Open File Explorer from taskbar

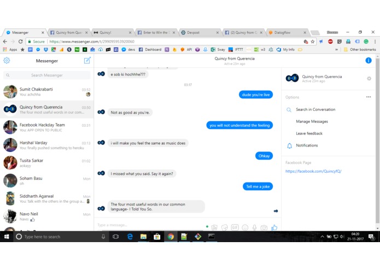coord(143,237)
